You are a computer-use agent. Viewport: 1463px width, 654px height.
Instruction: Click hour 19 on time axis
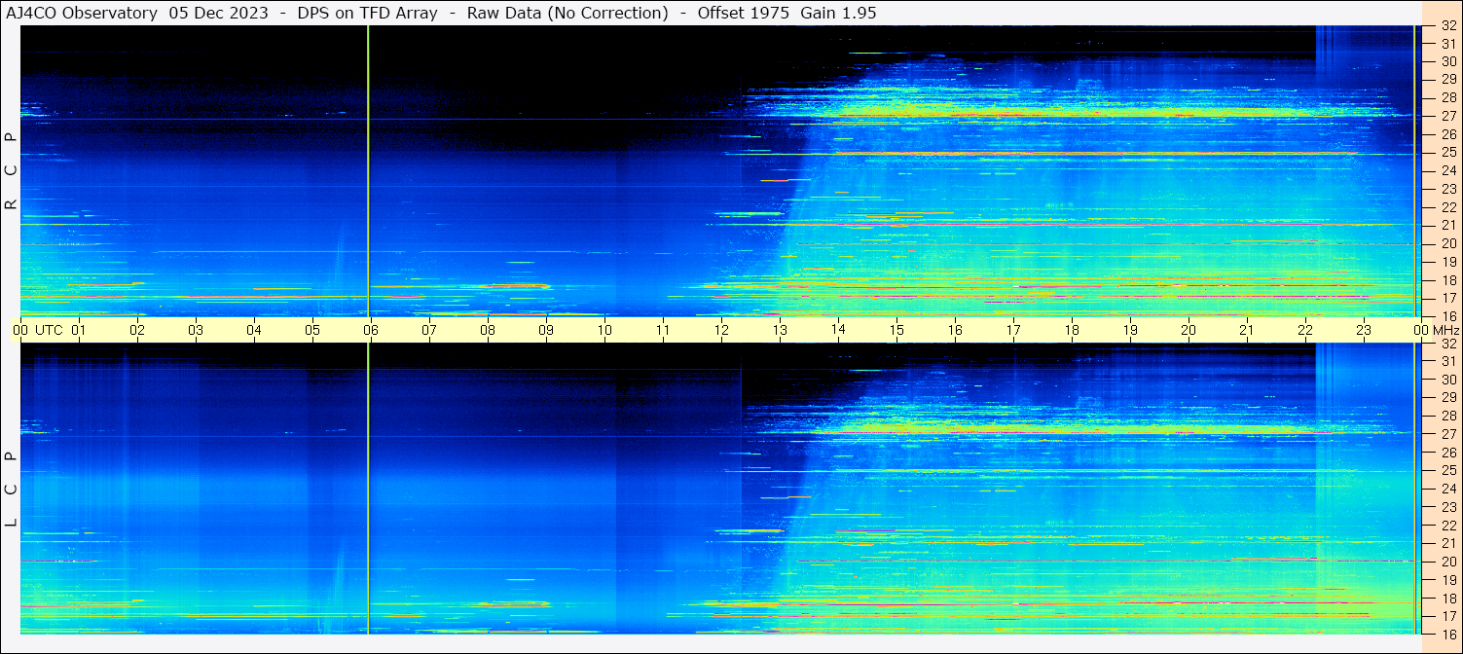1130,330
